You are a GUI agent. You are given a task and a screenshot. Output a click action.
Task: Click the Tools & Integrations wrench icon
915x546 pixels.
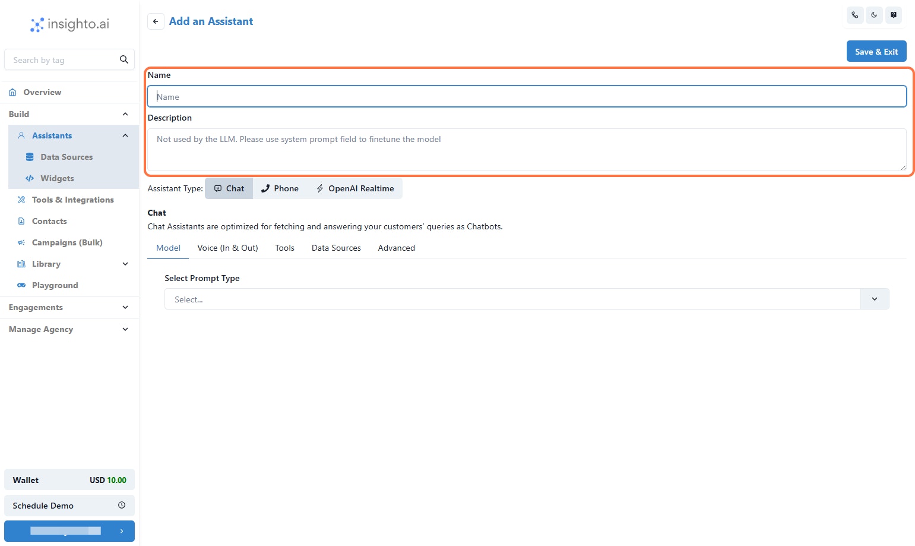pyautogui.click(x=21, y=200)
